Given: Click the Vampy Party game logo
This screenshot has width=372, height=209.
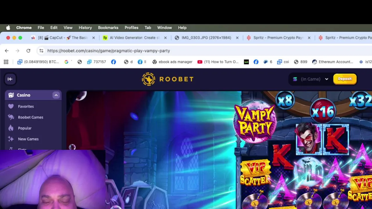Looking at the screenshot, I should pos(255,121).
